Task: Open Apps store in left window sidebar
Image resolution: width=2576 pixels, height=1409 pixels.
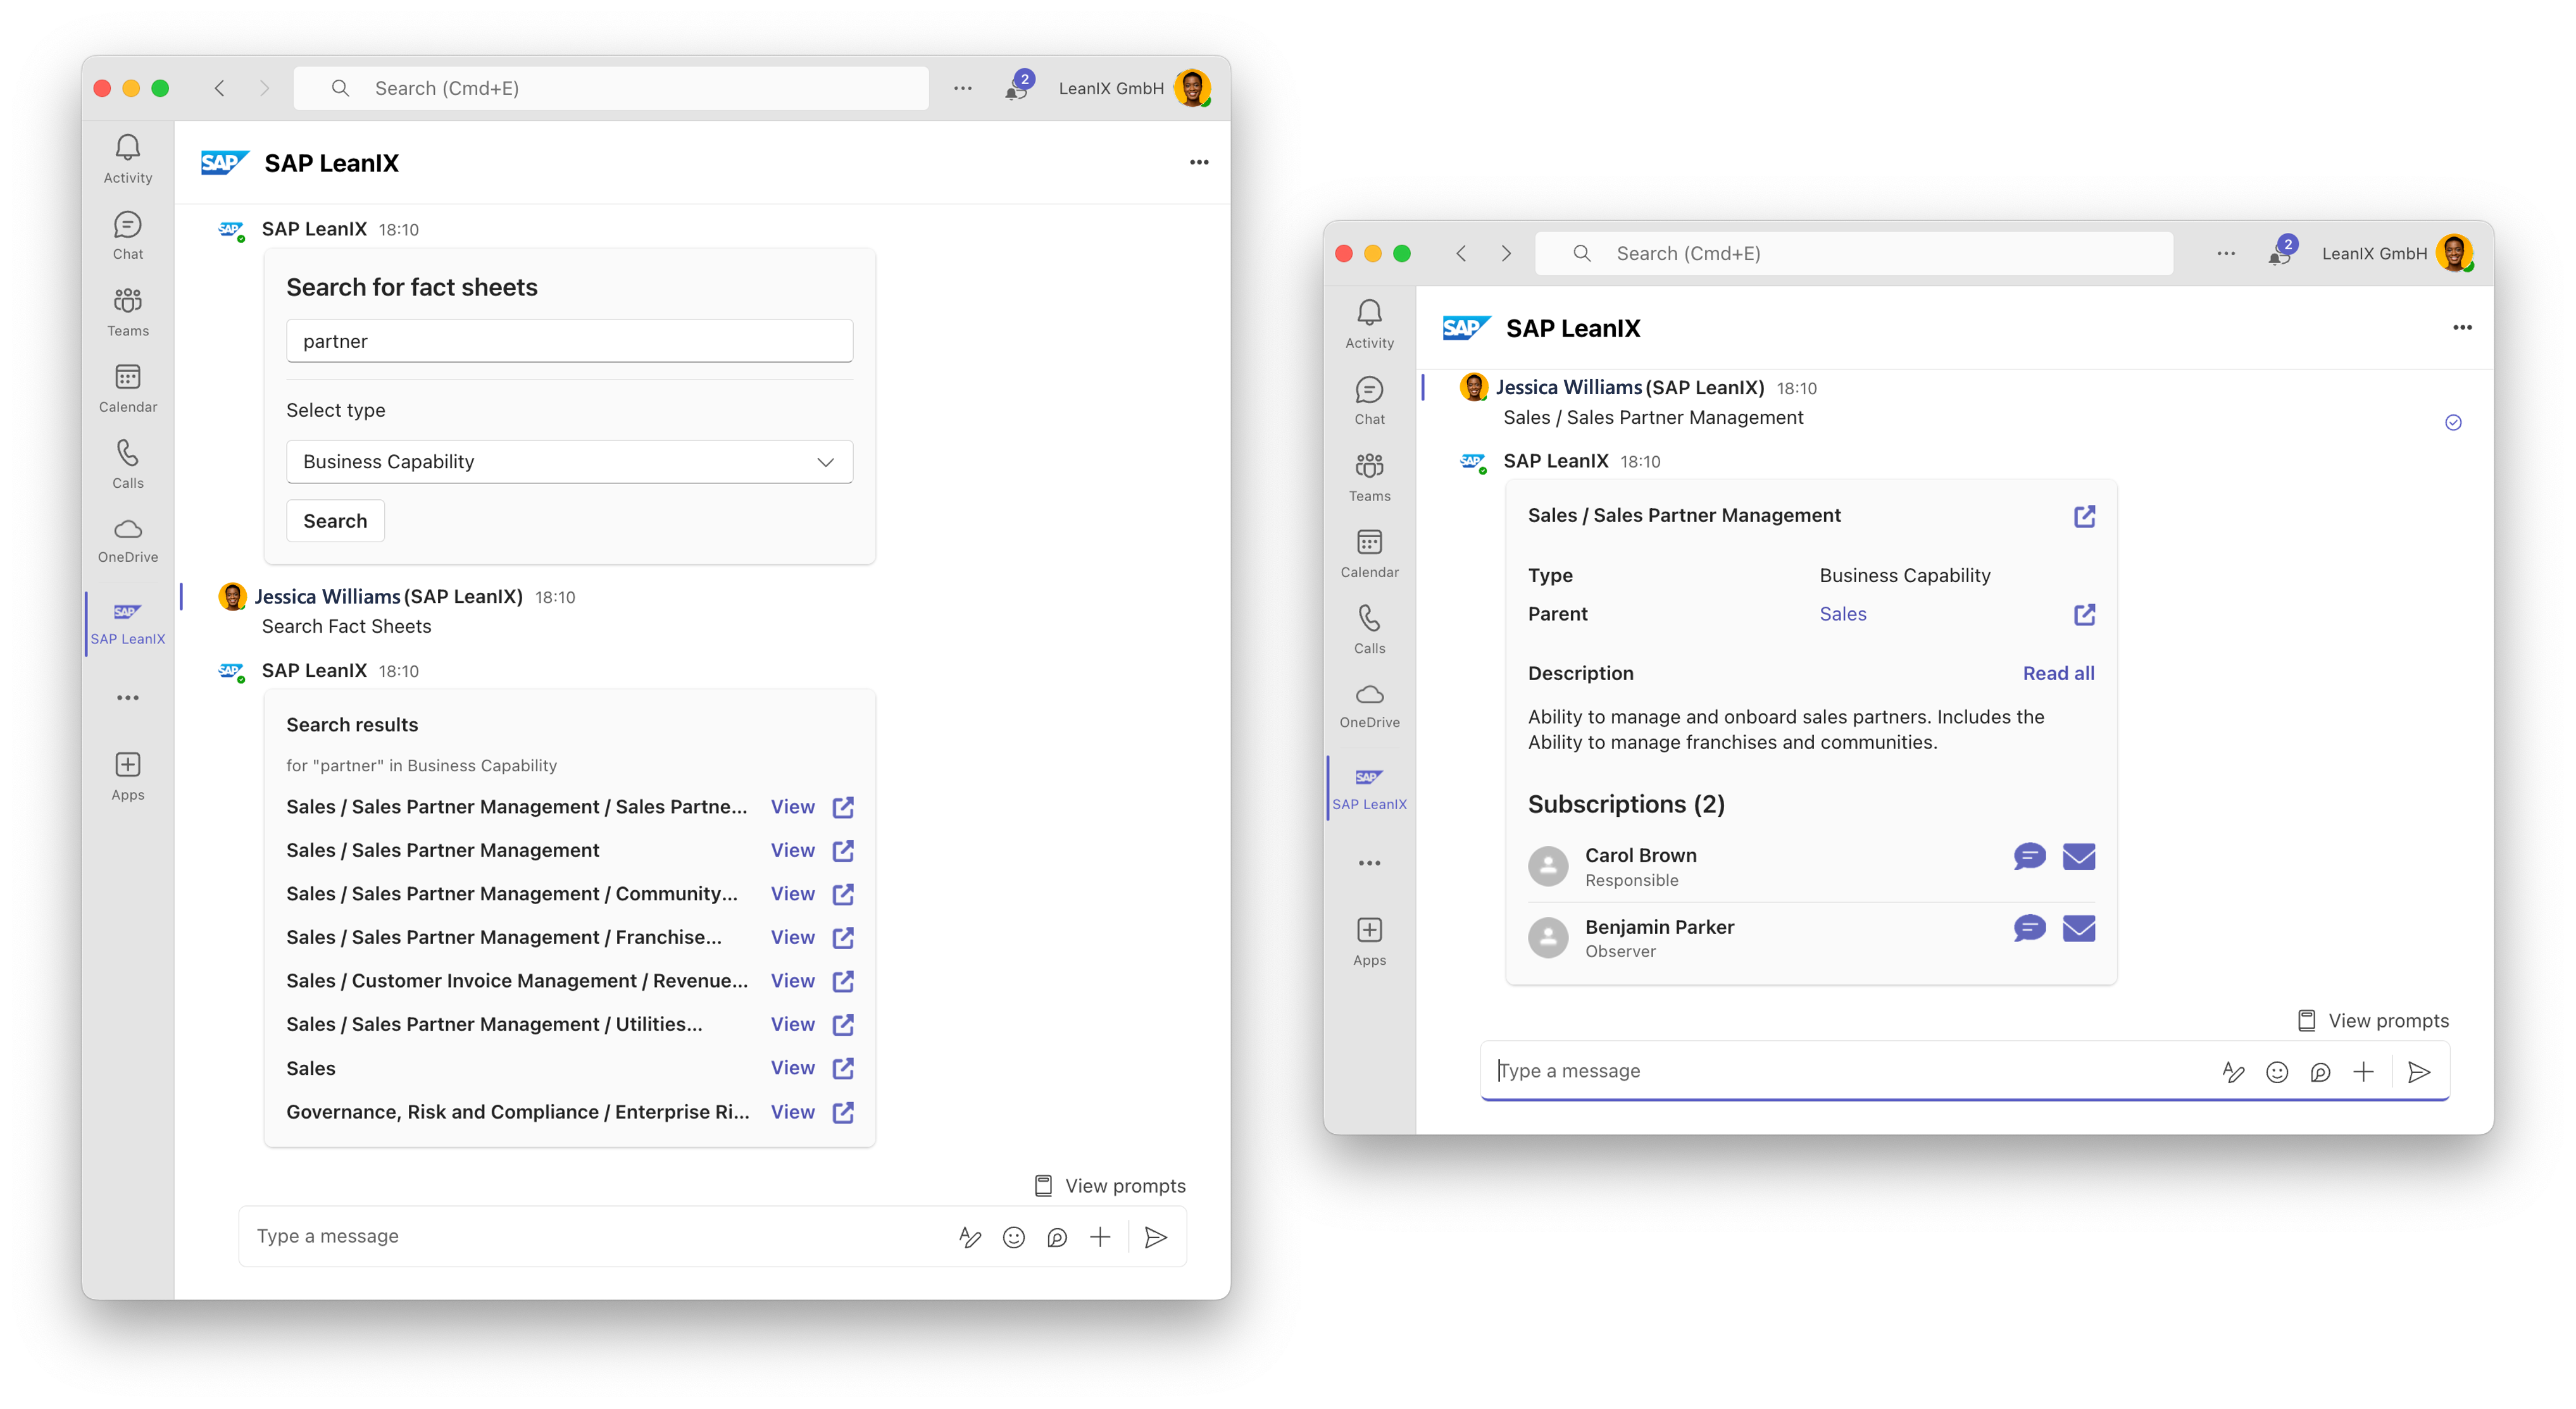Action: pos(128,776)
